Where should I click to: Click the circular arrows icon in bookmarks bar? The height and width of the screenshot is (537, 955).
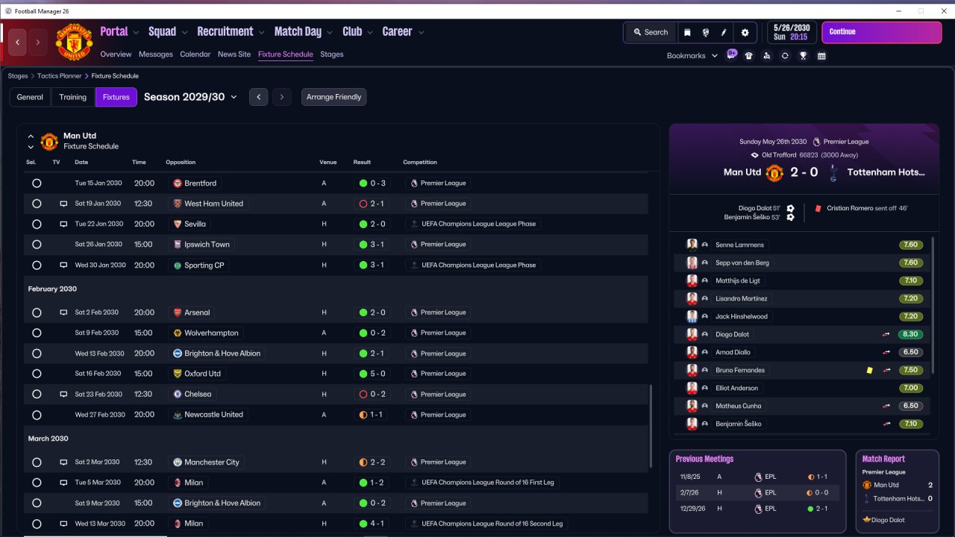pyautogui.click(x=785, y=55)
